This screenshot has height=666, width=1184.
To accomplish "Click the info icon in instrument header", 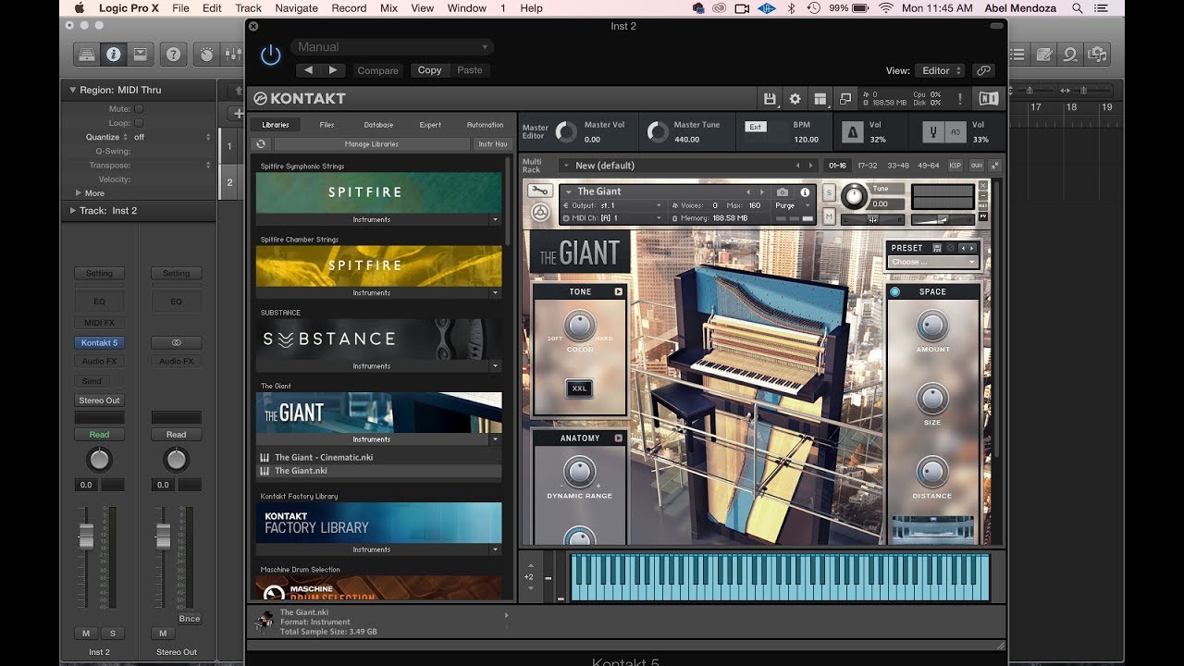I will coord(805,192).
